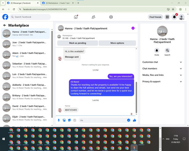The image size is (189, 151).
Task: Reload the page with the browser refresh icon
Action: pyautogui.click(x=14, y=9)
